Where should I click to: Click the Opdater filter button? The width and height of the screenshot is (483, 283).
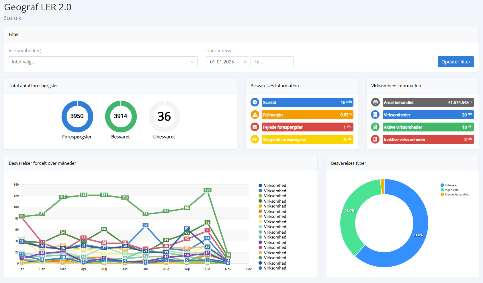[x=455, y=62]
